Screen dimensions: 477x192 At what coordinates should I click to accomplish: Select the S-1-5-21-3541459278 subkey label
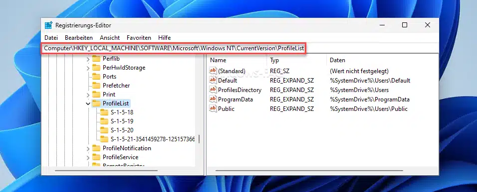point(153,139)
